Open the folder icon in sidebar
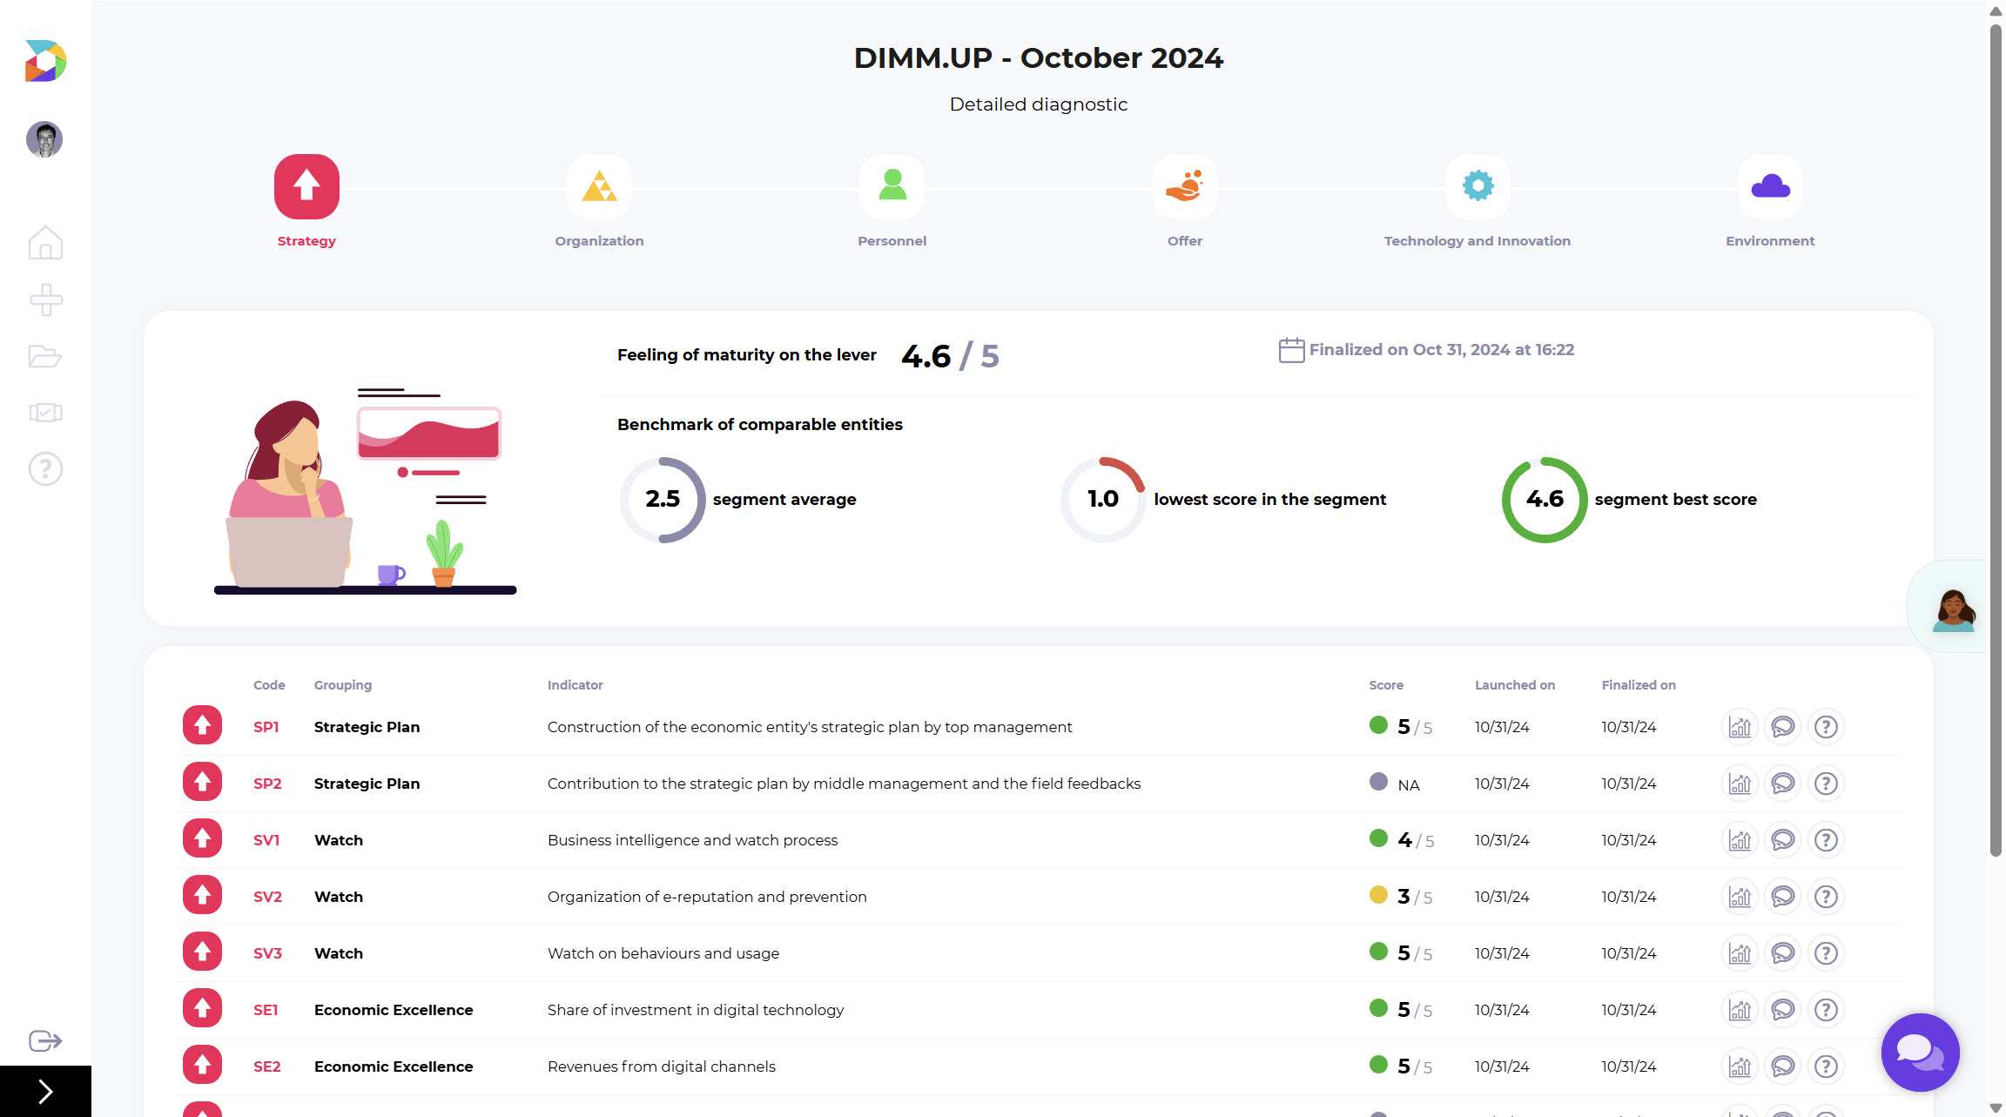Viewport: 2006px width, 1117px height. pyautogui.click(x=45, y=356)
